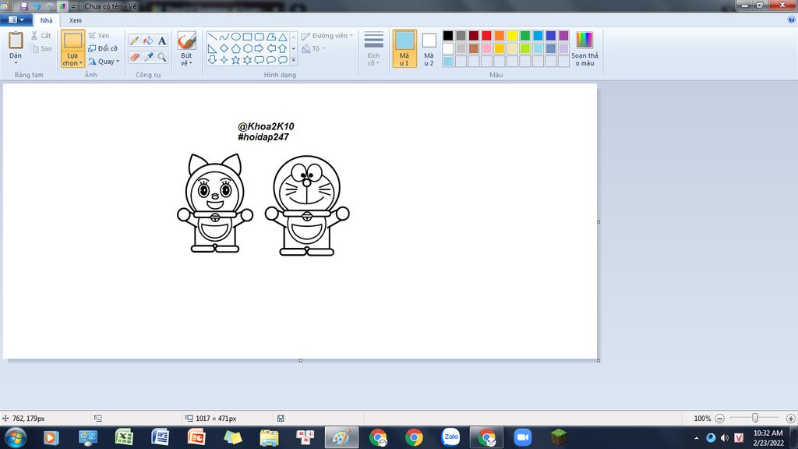Select the Text tool (A)
Screen dimensions: 798x449
click(162, 41)
